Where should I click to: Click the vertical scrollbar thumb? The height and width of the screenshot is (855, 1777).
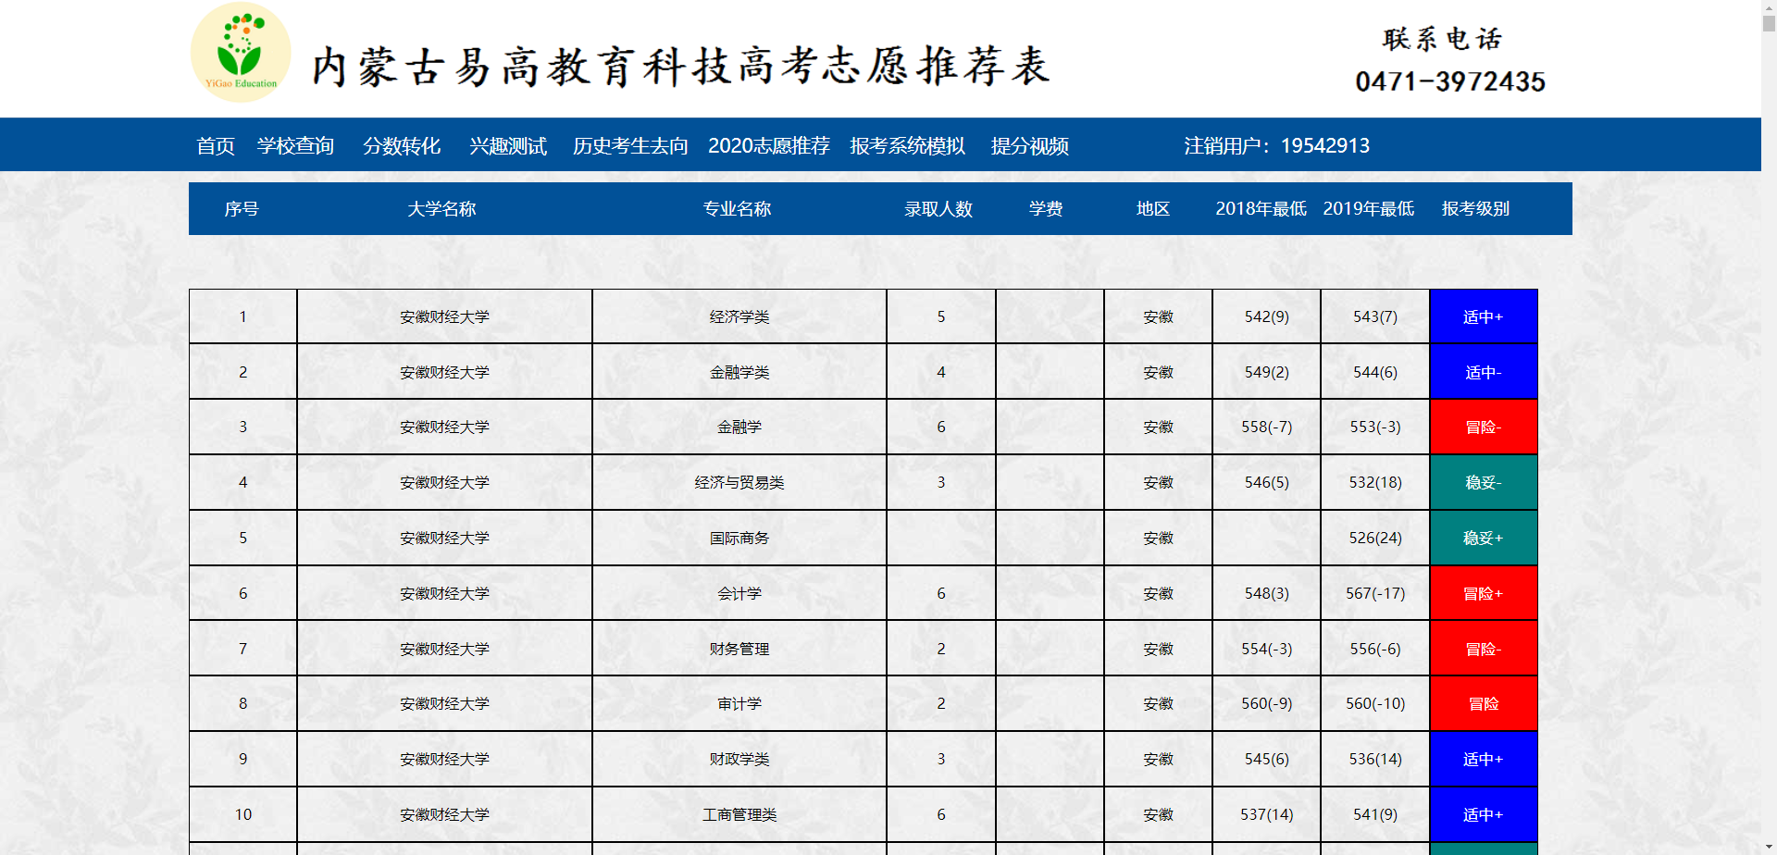1769,23
